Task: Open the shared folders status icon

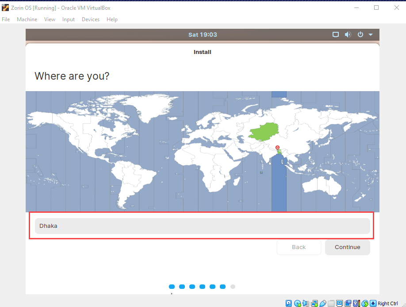Action: (331, 303)
